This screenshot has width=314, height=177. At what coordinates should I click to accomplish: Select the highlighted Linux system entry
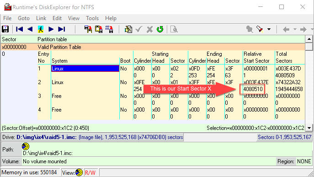pos(85,68)
